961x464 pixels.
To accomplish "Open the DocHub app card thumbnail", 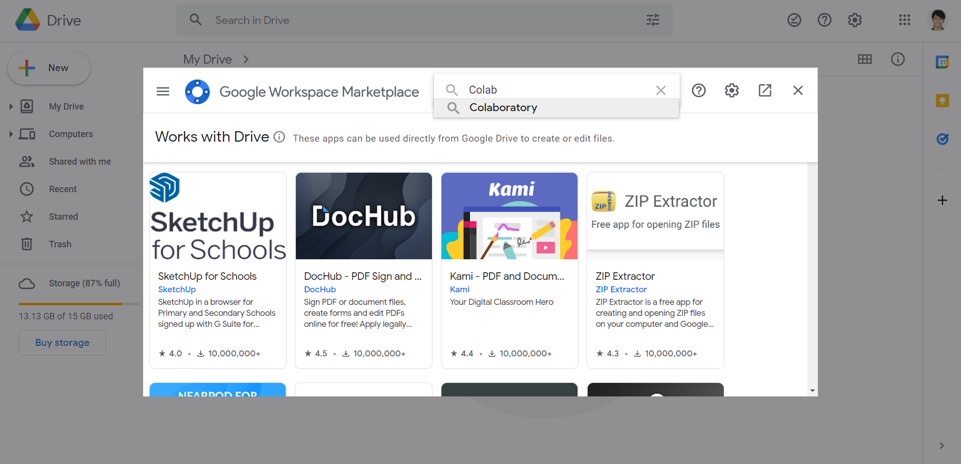I will coord(363,216).
